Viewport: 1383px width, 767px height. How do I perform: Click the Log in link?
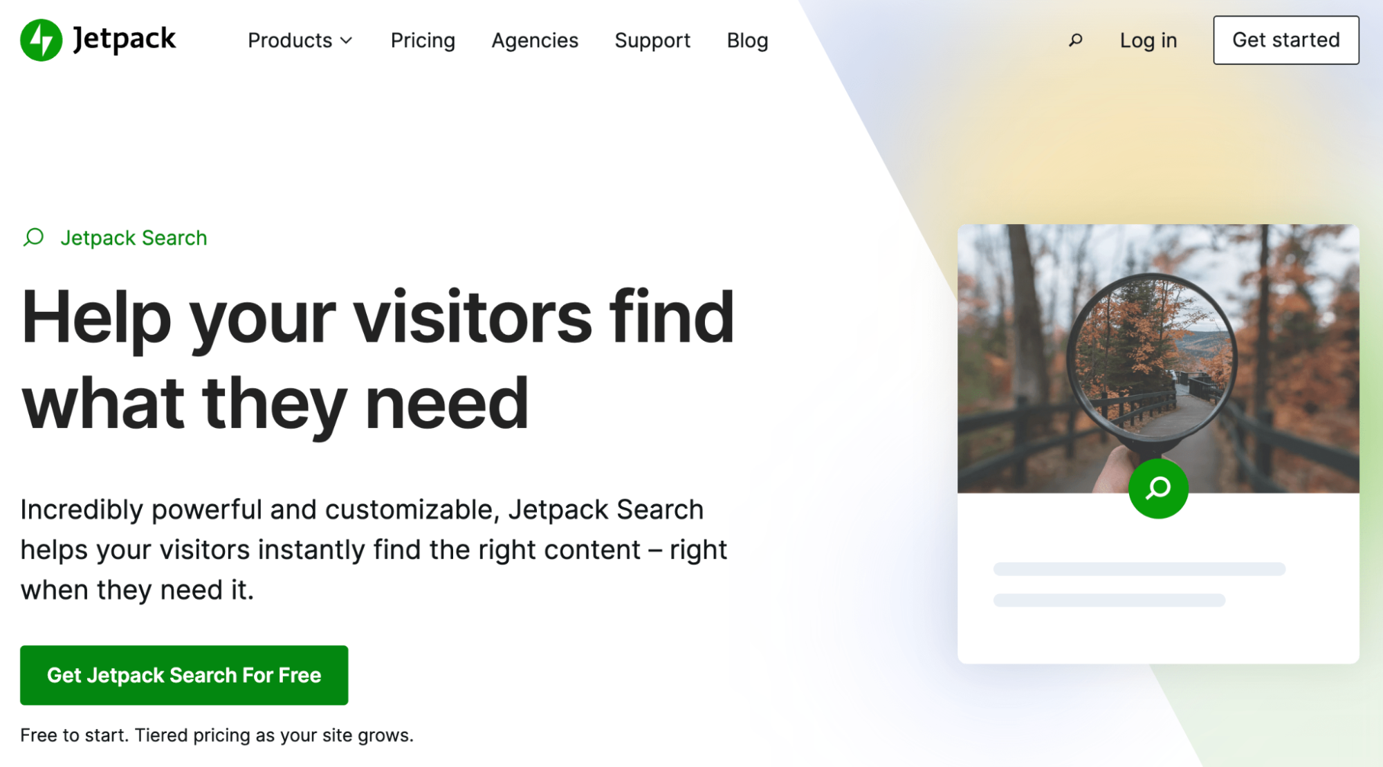tap(1148, 39)
